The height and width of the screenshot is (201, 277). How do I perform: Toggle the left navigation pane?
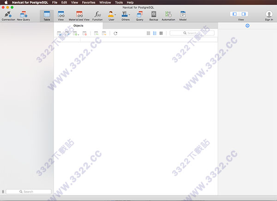click(235, 14)
